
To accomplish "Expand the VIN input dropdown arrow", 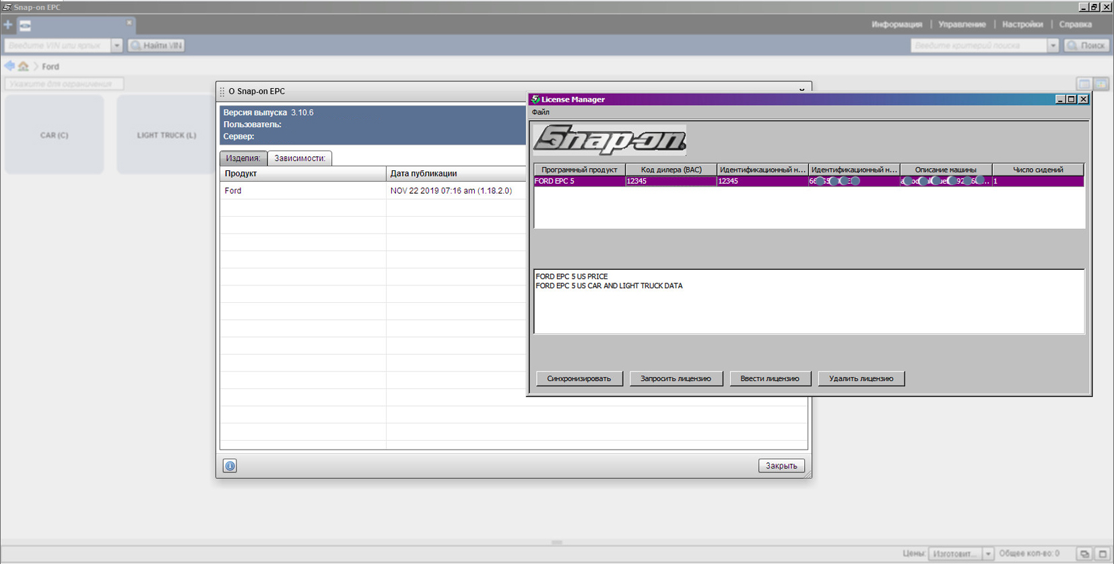I will [x=117, y=46].
